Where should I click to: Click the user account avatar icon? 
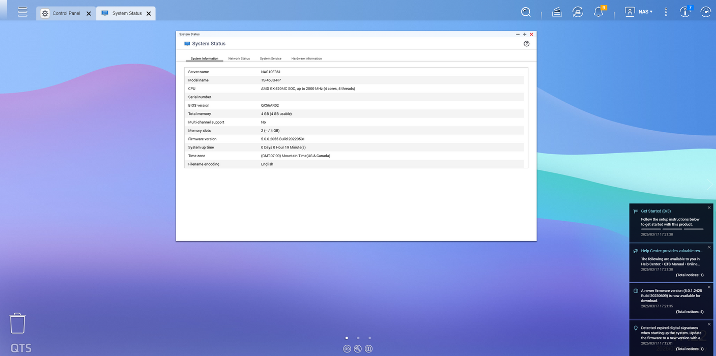(x=629, y=12)
